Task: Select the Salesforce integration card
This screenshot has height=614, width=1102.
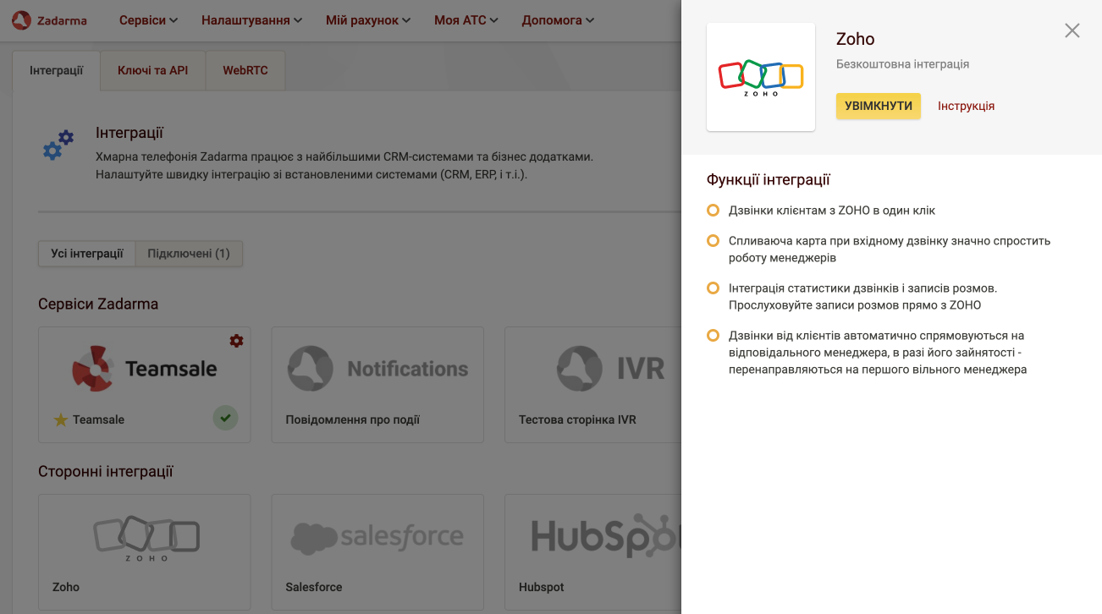Action: (x=377, y=552)
